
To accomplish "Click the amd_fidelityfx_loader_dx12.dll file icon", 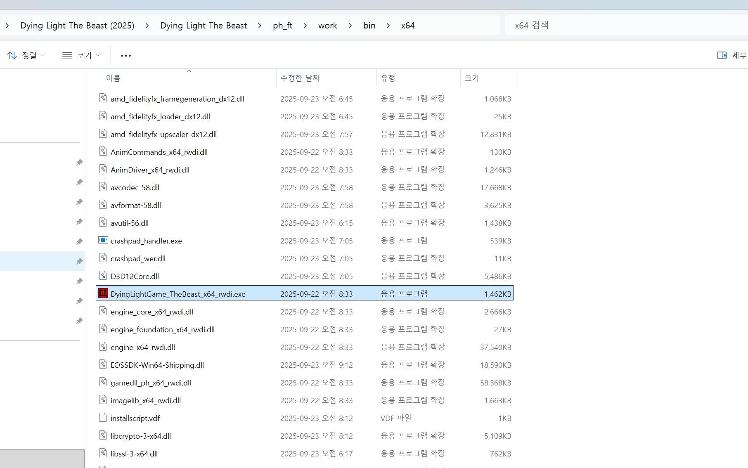I will (x=103, y=116).
